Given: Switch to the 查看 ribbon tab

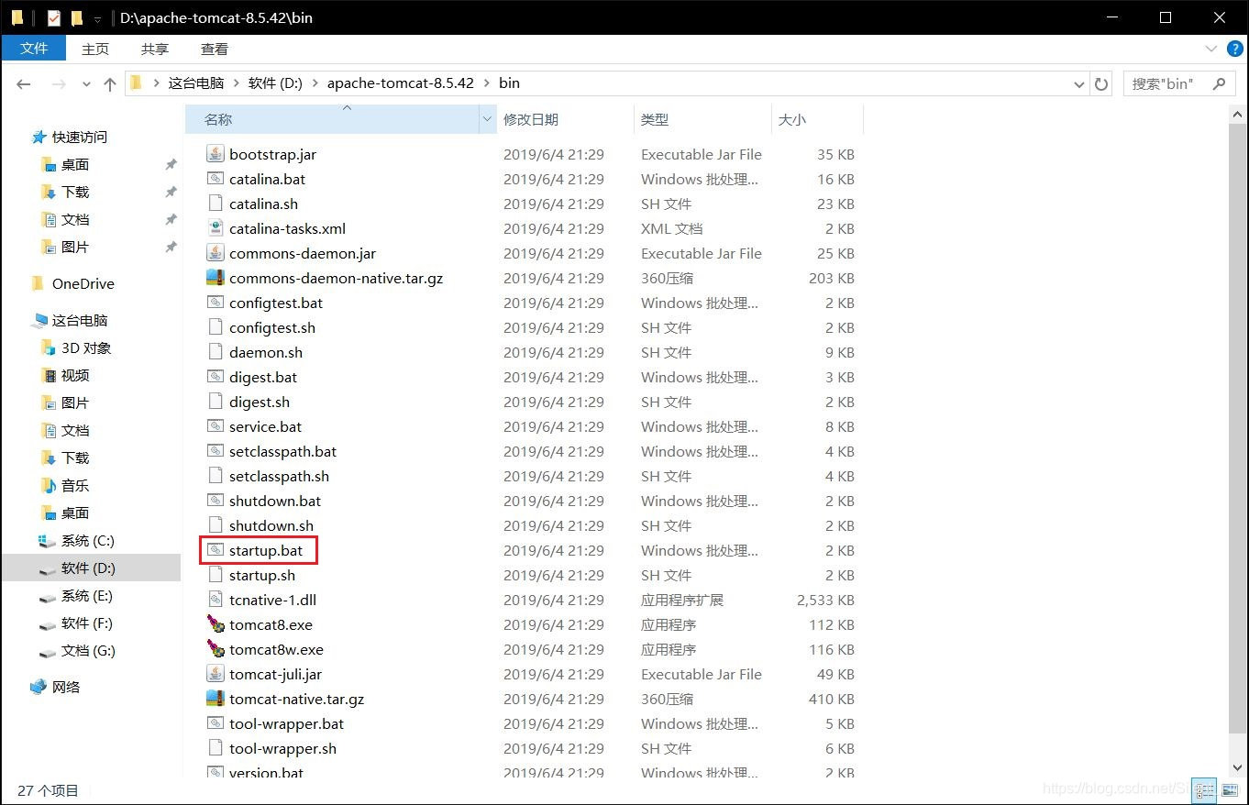Looking at the screenshot, I should tap(215, 49).
